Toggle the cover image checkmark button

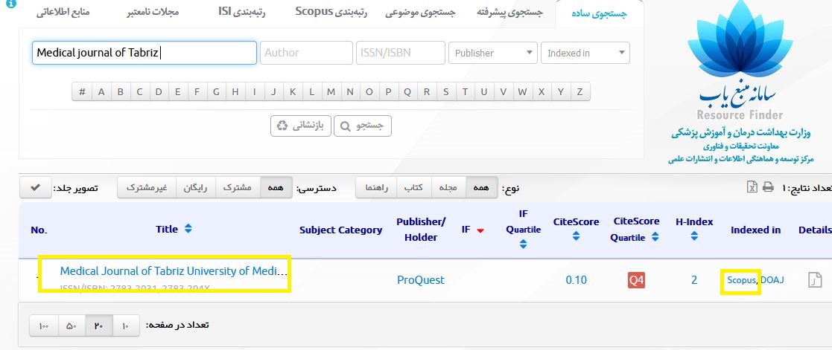point(35,188)
